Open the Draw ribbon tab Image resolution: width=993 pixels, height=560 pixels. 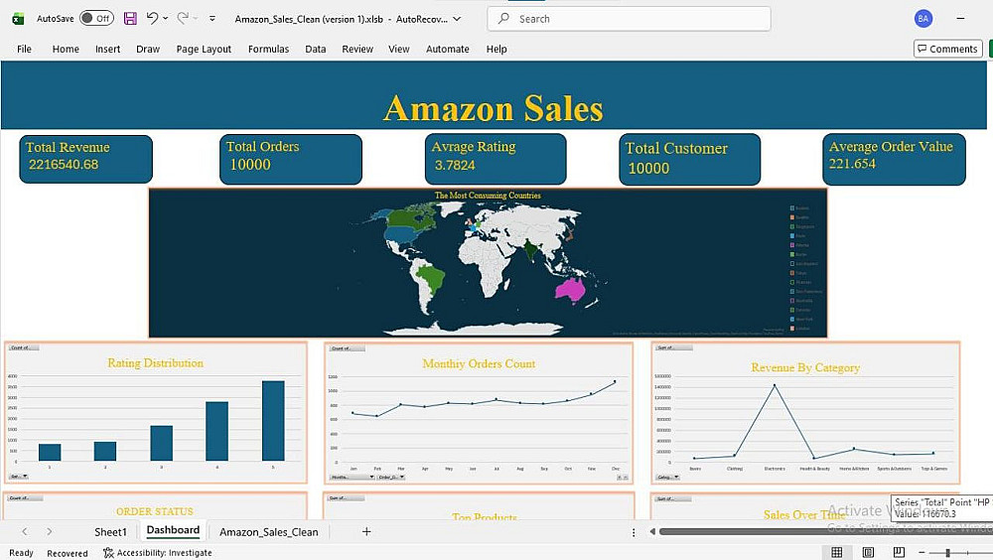148,49
